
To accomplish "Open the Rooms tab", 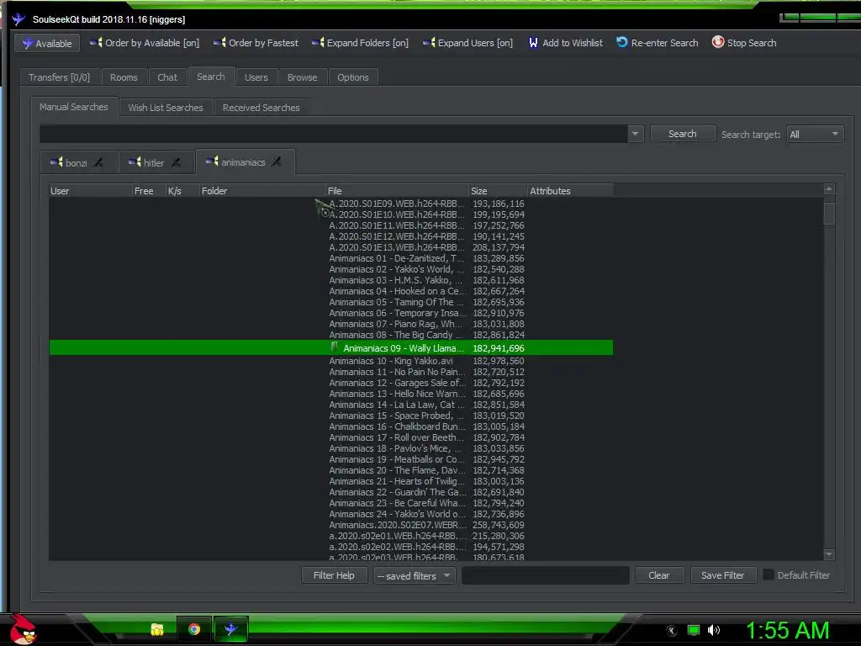I will coord(124,77).
